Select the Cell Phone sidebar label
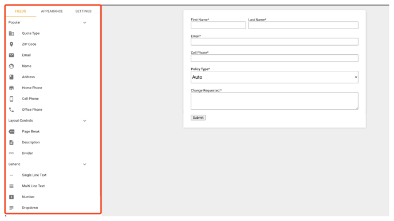This screenshot has height=221, width=394. 30,99
